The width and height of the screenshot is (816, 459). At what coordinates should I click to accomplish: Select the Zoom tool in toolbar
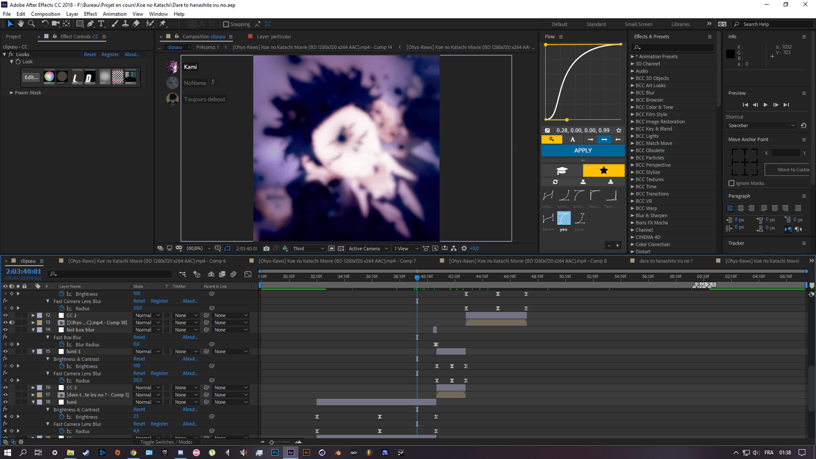pyautogui.click(x=32, y=24)
